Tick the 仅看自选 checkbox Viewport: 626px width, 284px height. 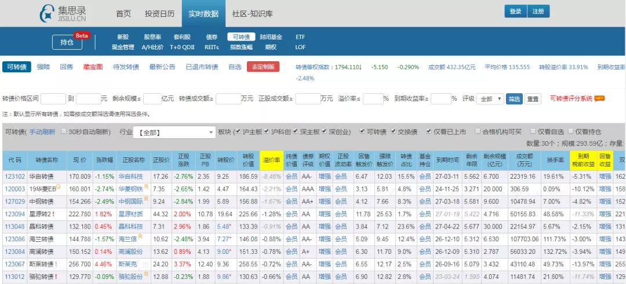coord(533,131)
